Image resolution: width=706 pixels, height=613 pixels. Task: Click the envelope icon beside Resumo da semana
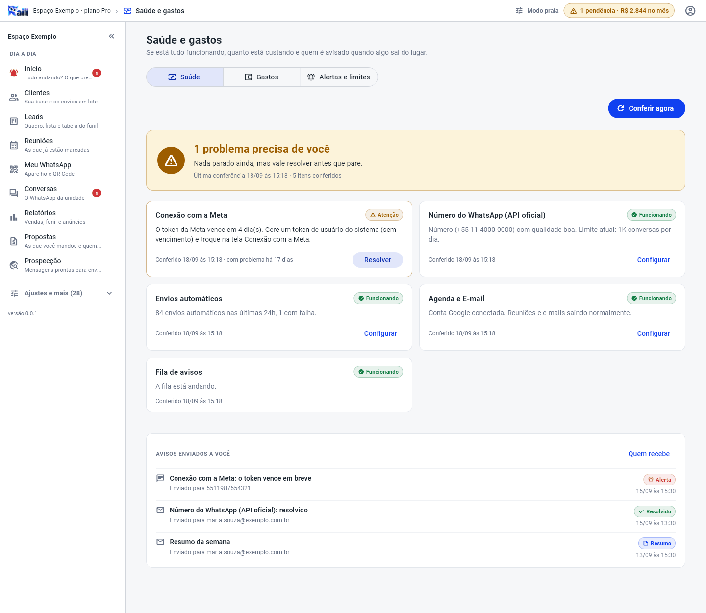pos(160,542)
